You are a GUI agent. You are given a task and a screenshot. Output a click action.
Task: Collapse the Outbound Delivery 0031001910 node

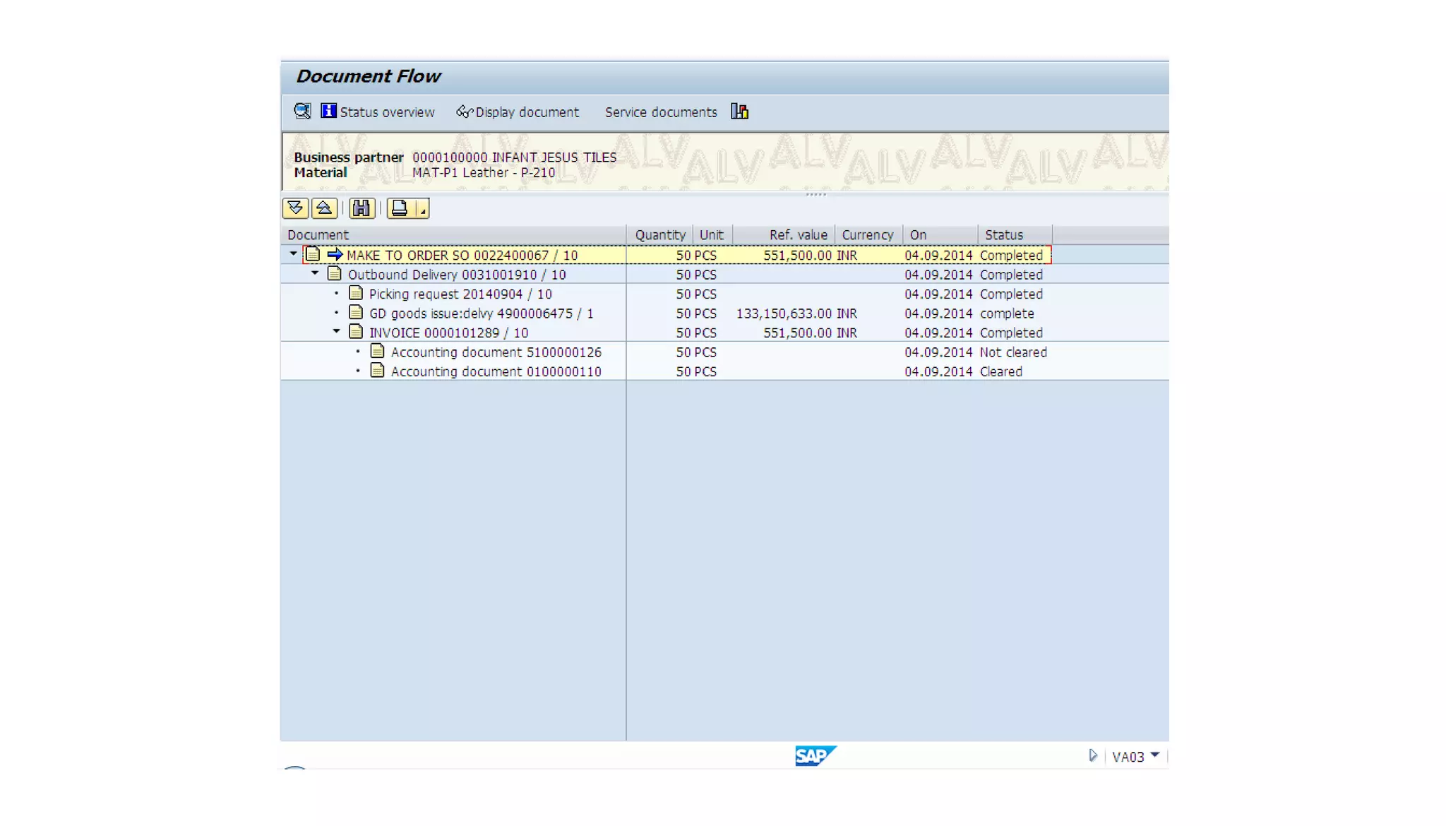pos(315,273)
